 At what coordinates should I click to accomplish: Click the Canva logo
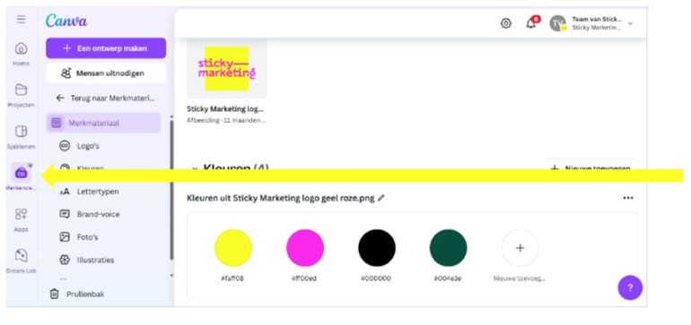coord(66,21)
